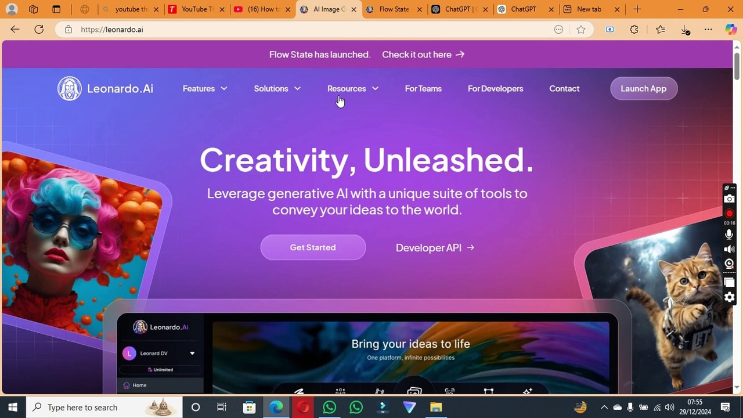Open the Developer API link
Screen dimensions: 743x418
(x=435, y=248)
